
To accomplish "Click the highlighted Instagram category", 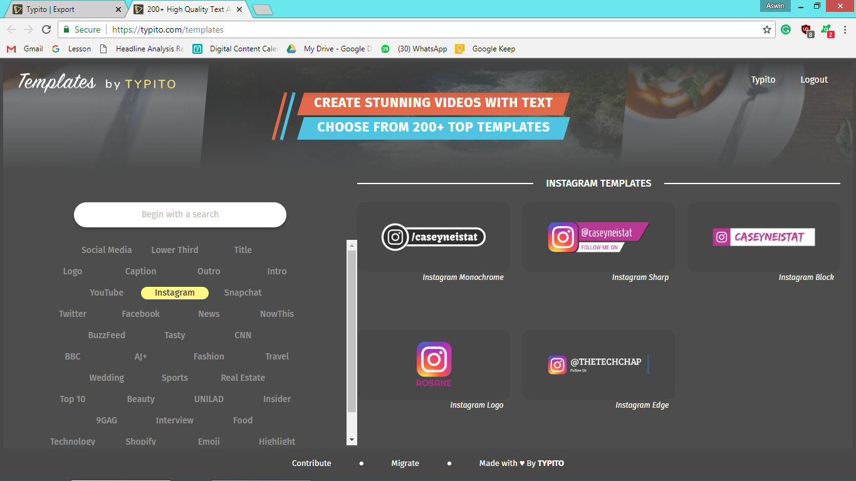I will [175, 292].
